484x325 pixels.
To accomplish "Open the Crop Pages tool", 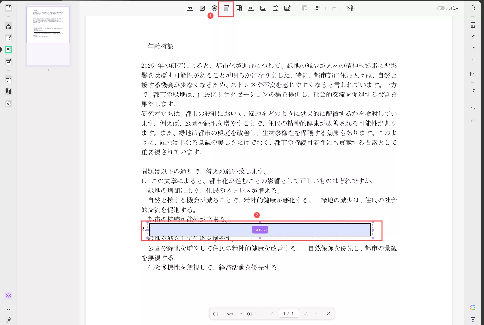I will coord(9,91).
